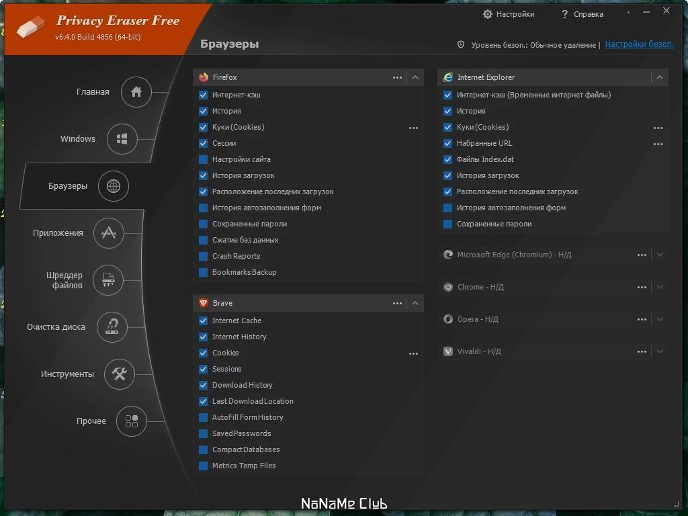Enable Brave Saved Passwords checkbox
The image size is (688, 516).
click(203, 433)
